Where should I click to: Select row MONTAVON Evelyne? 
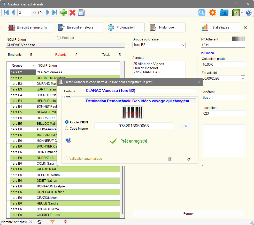[65, 186]
